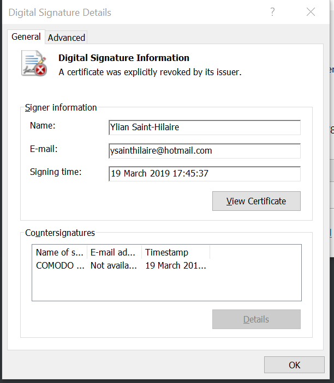Image resolution: width=334 pixels, height=383 pixels.
Task: Click the 'Signer information' group label
Action: tap(61, 108)
